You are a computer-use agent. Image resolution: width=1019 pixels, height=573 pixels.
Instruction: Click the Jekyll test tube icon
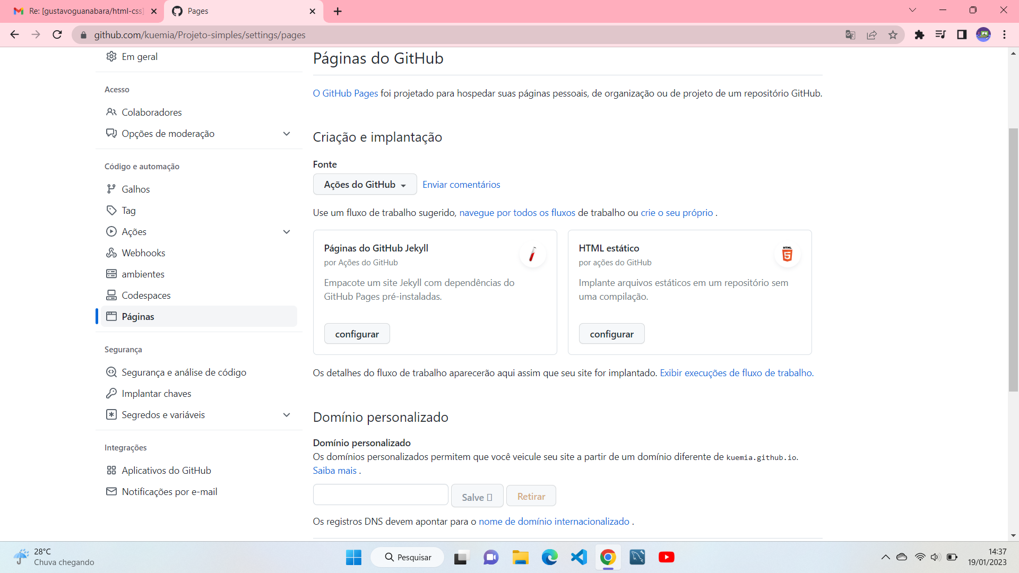coord(533,255)
